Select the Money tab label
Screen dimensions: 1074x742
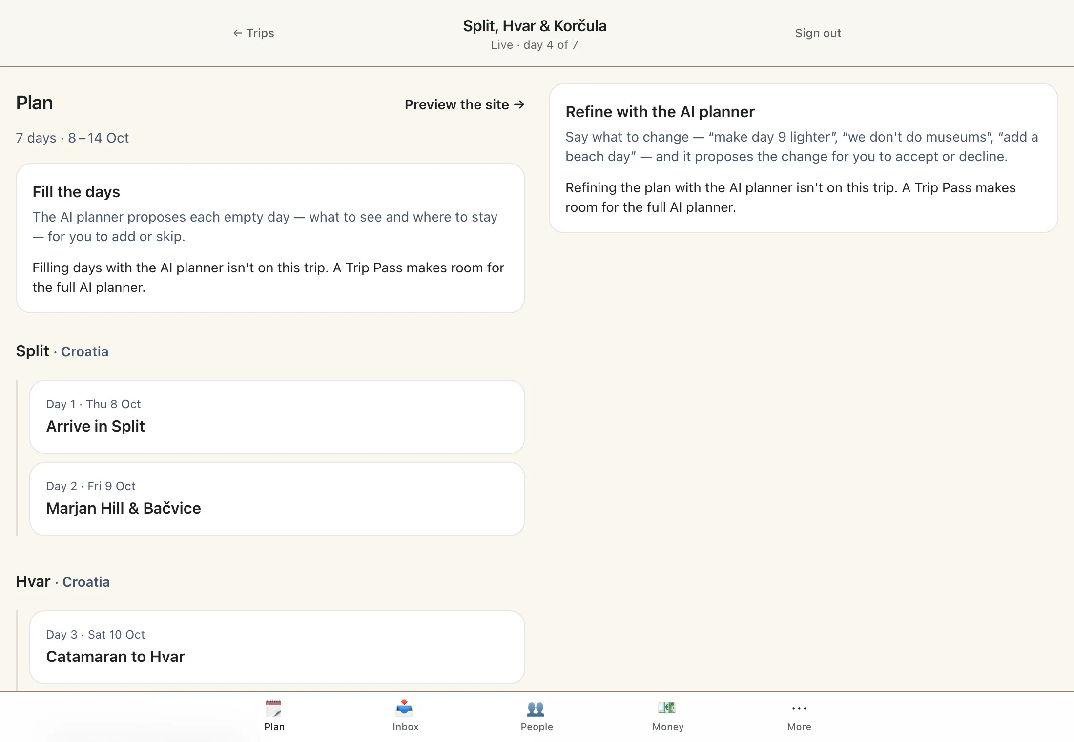point(668,727)
